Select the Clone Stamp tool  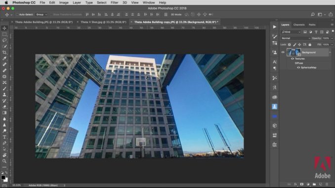(4, 95)
